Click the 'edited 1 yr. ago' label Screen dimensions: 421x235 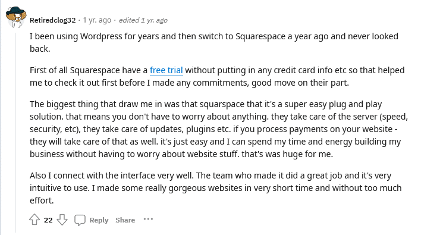coord(143,20)
